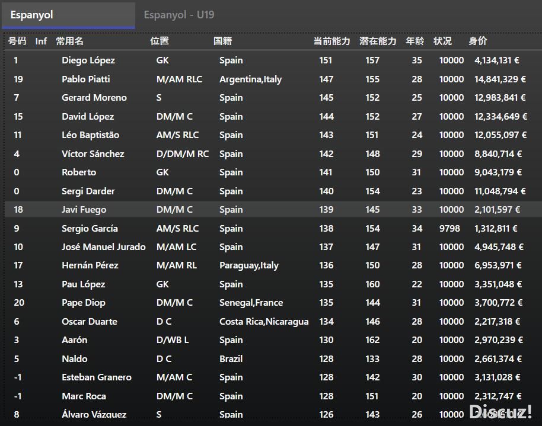Click Pau López's age 22
The width and height of the screenshot is (542, 426).
pyautogui.click(x=417, y=284)
